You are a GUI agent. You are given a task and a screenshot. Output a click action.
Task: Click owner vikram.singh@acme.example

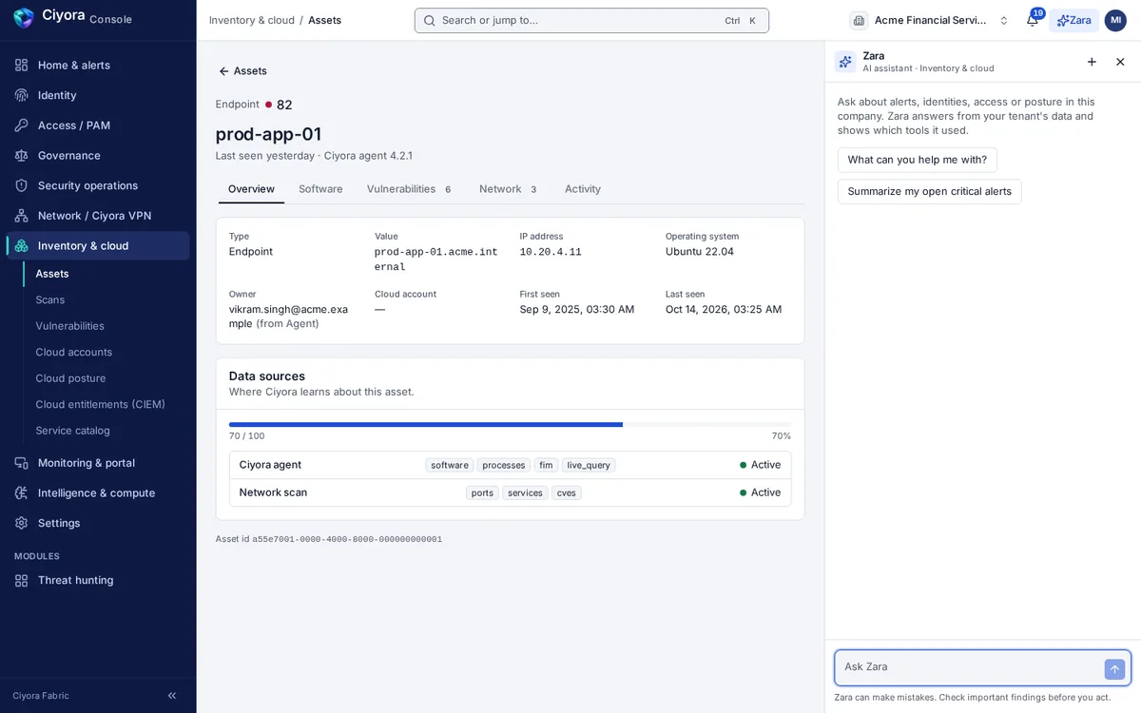tap(288, 317)
